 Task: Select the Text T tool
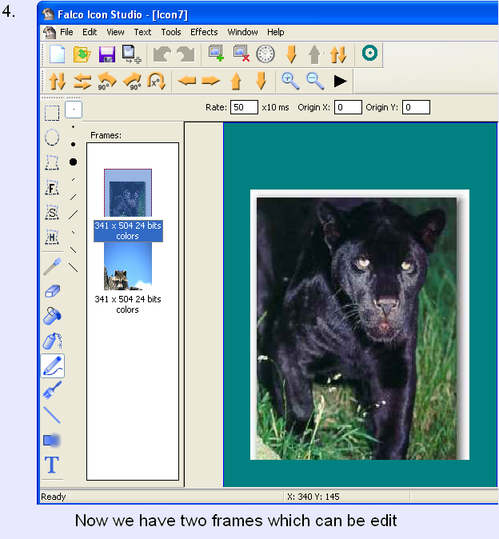point(52,465)
